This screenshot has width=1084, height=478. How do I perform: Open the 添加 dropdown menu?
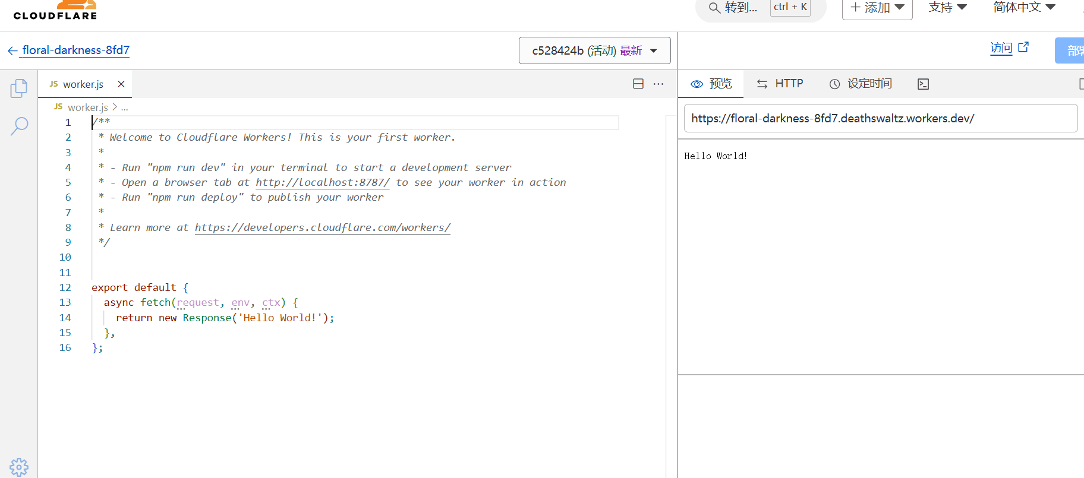click(877, 8)
